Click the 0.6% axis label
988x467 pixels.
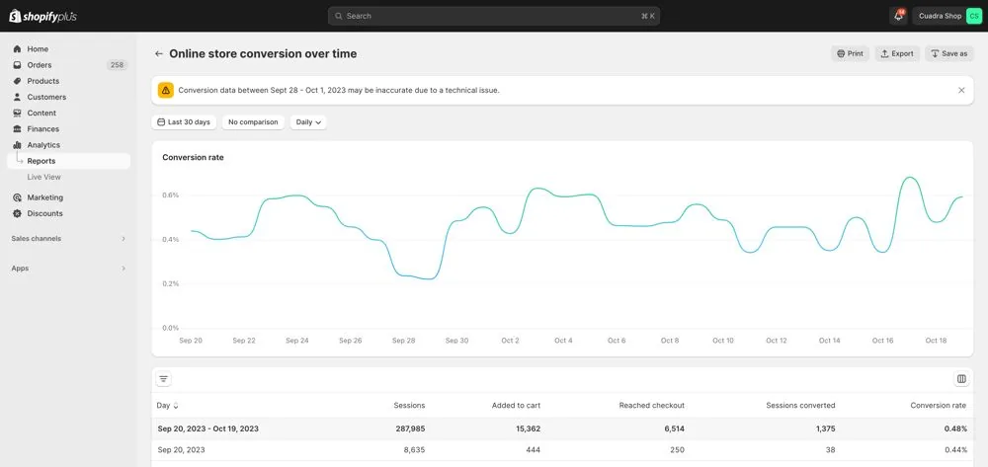click(171, 195)
